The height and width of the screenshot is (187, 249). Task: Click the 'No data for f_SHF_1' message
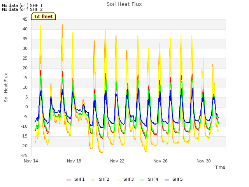coord(22,5)
